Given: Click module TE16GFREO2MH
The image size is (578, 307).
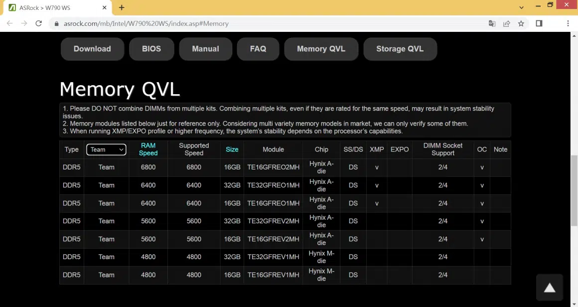Looking at the screenshot, I should click(x=273, y=167).
